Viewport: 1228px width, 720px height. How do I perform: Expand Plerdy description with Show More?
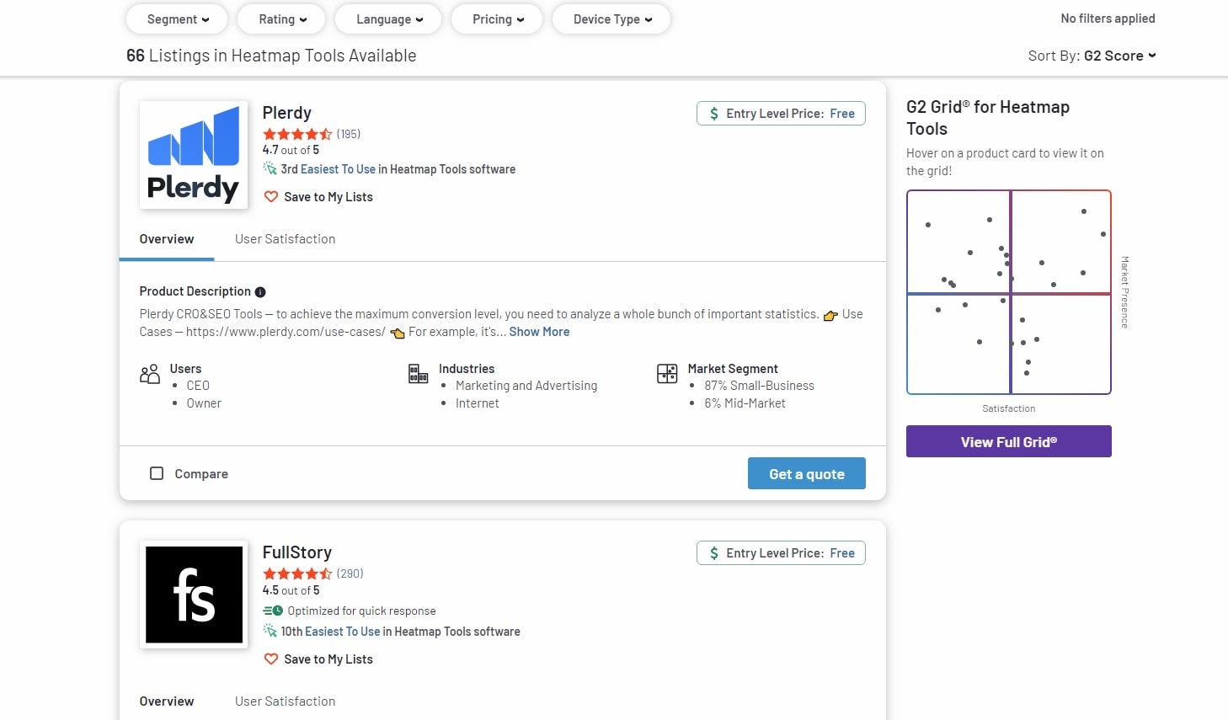pyautogui.click(x=539, y=332)
